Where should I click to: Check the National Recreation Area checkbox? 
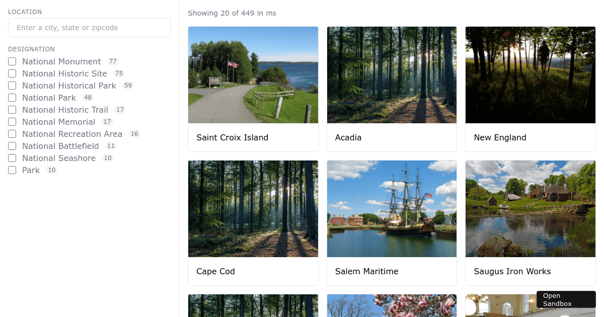point(12,134)
